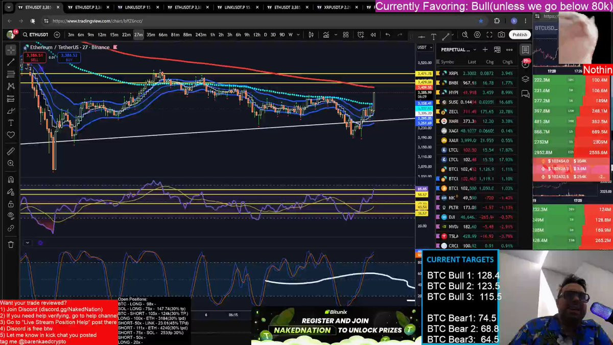Click the bar replay rewind icon
This screenshot has width=613, height=345.
coord(373,35)
